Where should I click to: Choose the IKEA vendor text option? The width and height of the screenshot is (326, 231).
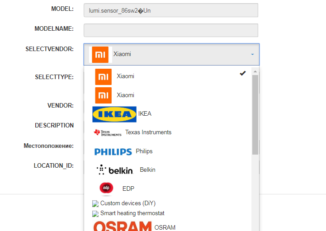click(145, 114)
